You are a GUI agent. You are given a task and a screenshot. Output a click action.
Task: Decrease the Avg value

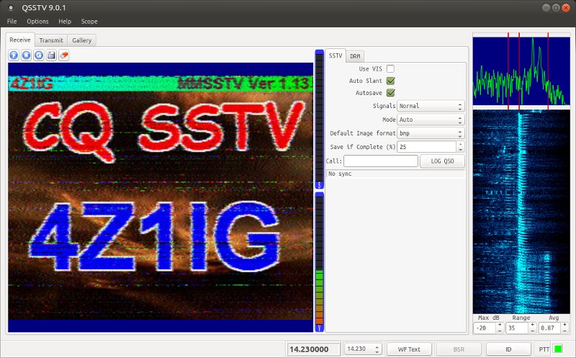(x=564, y=331)
